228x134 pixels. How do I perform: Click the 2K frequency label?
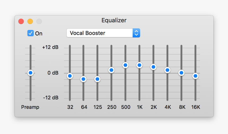[x=154, y=107]
